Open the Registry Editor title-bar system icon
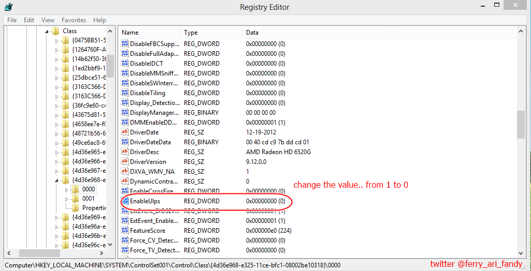The image size is (531, 271). coord(9,6)
